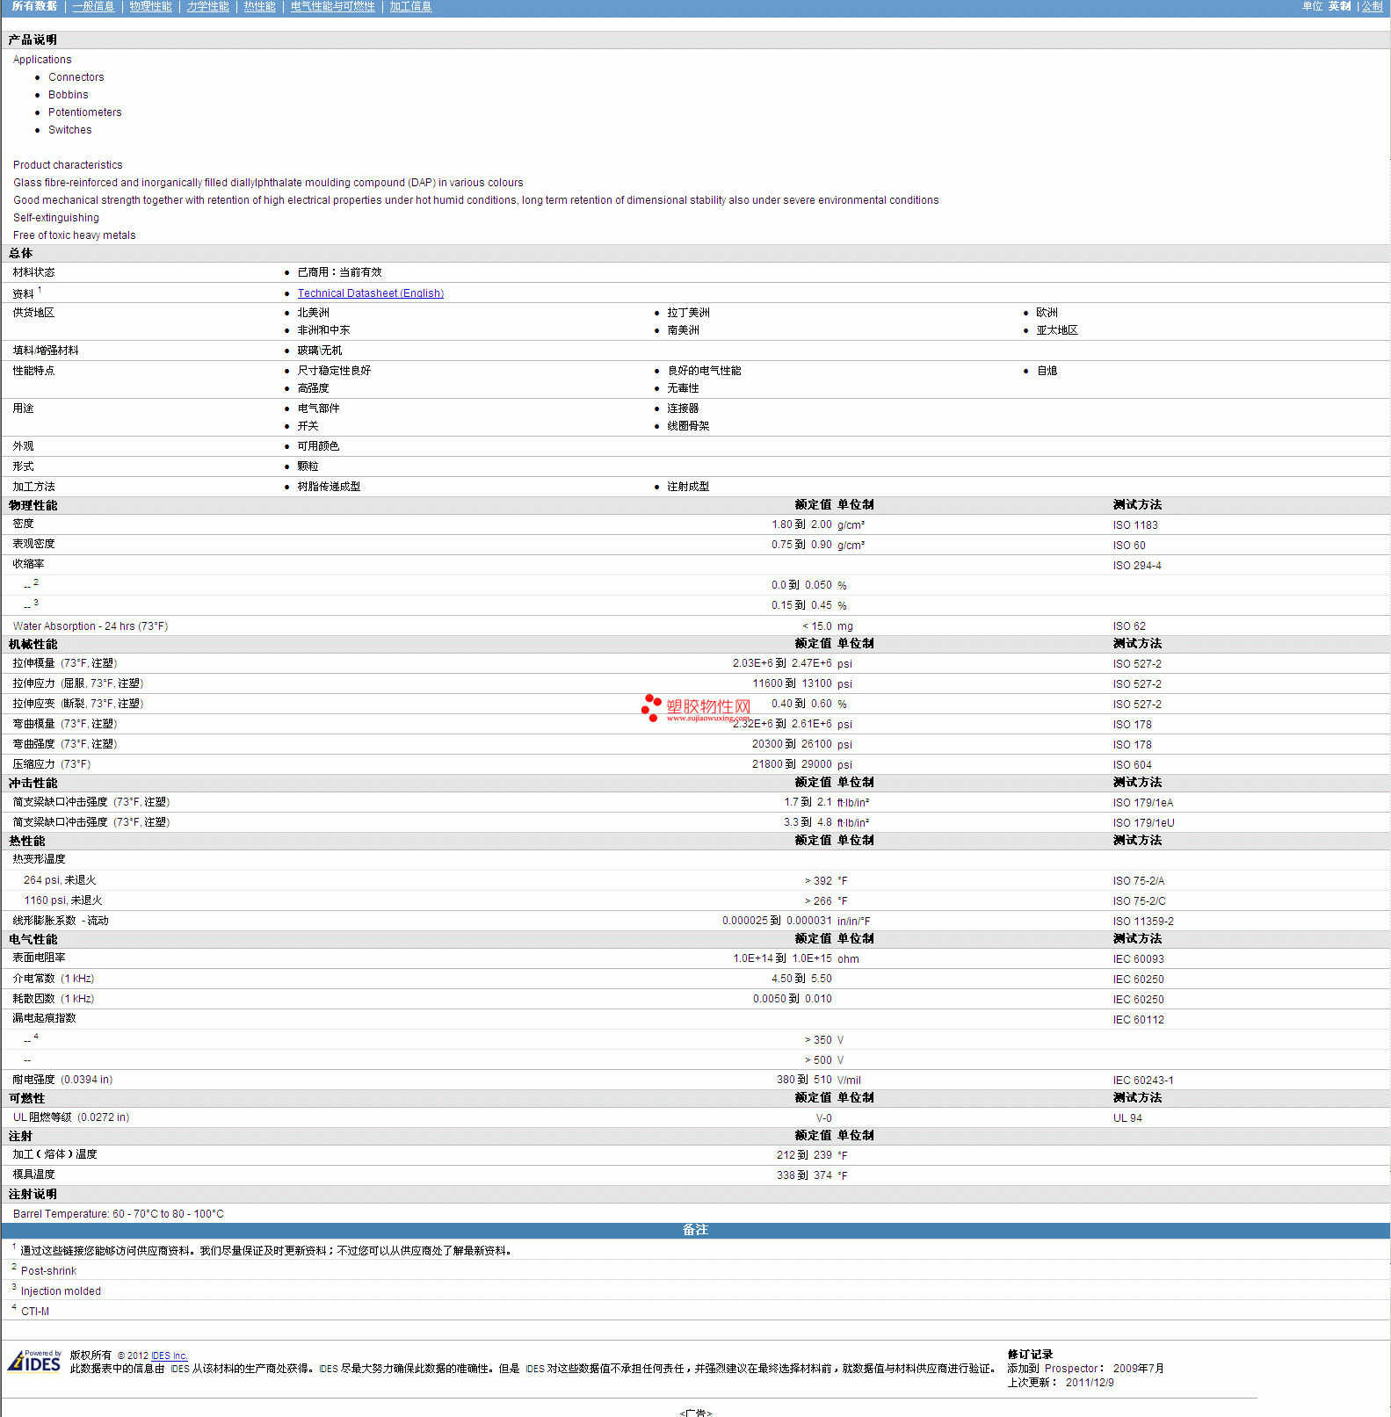Click the 产品说明 section header
Screen dimensions: 1391x1417
(x=695, y=40)
